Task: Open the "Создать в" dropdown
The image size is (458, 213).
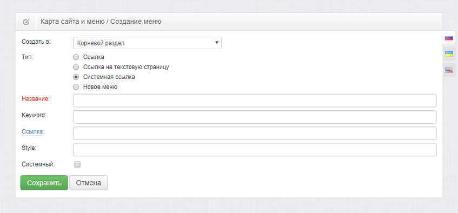Action: point(147,43)
